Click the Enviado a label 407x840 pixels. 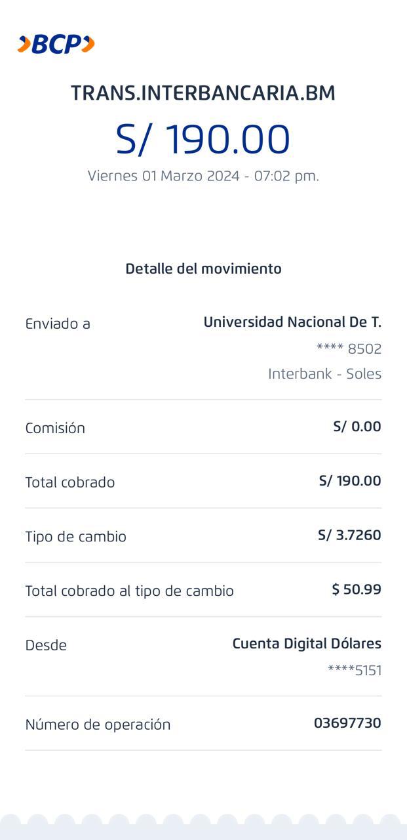(58, 324)
